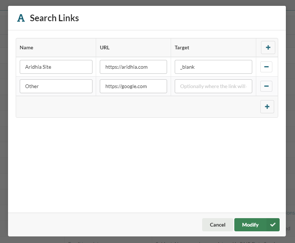Click the checkmark icon on Modify button
This screenshot has height=243, width=295.
pos(273,225)
